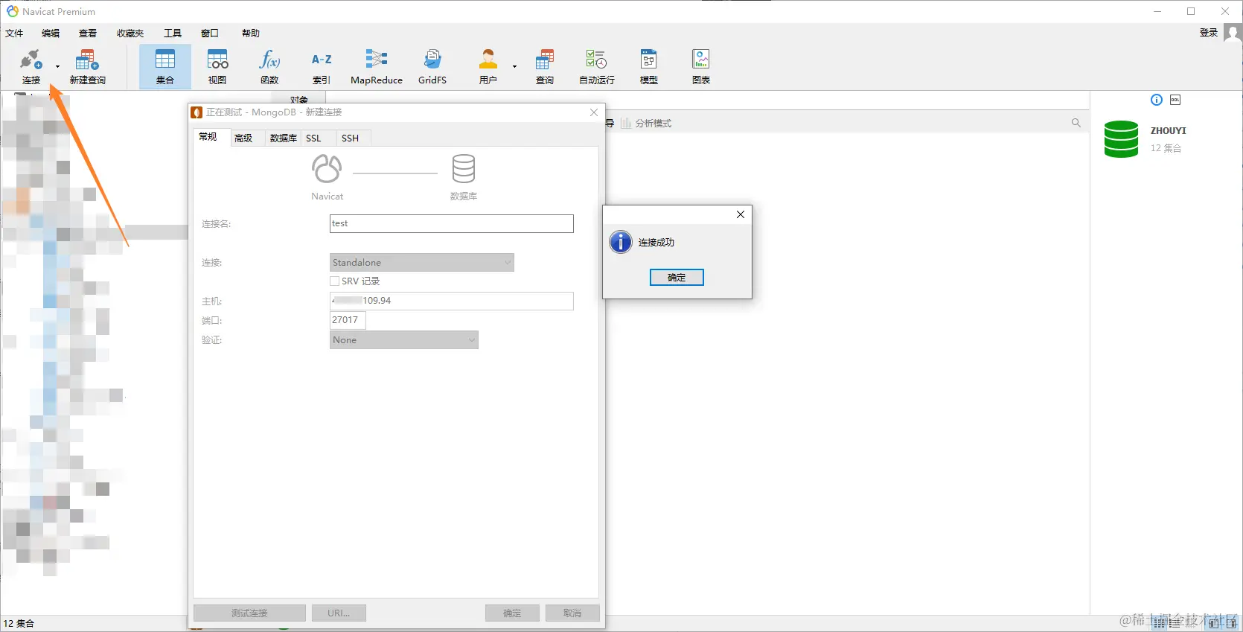Image resolution: width=1243 pixels, height=632 pixels.
Task: Close the 新建连接 dialog with X
Action: pyautogui.click(x=594, y=112)
